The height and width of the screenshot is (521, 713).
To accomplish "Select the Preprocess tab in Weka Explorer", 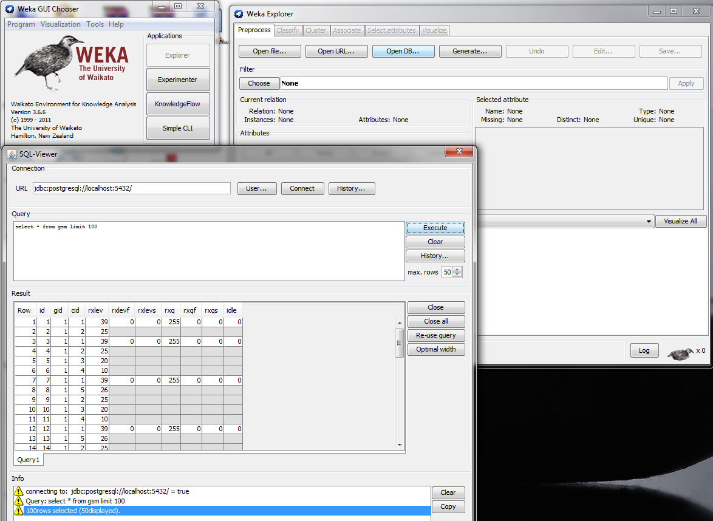I will click(254, 30).
